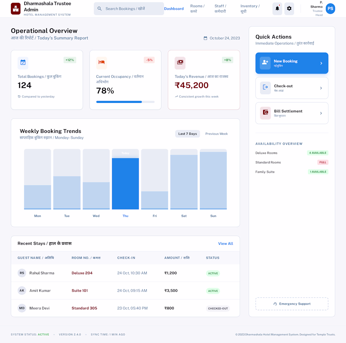Click Amit Kumar guest name

click(x=40, y=290)
